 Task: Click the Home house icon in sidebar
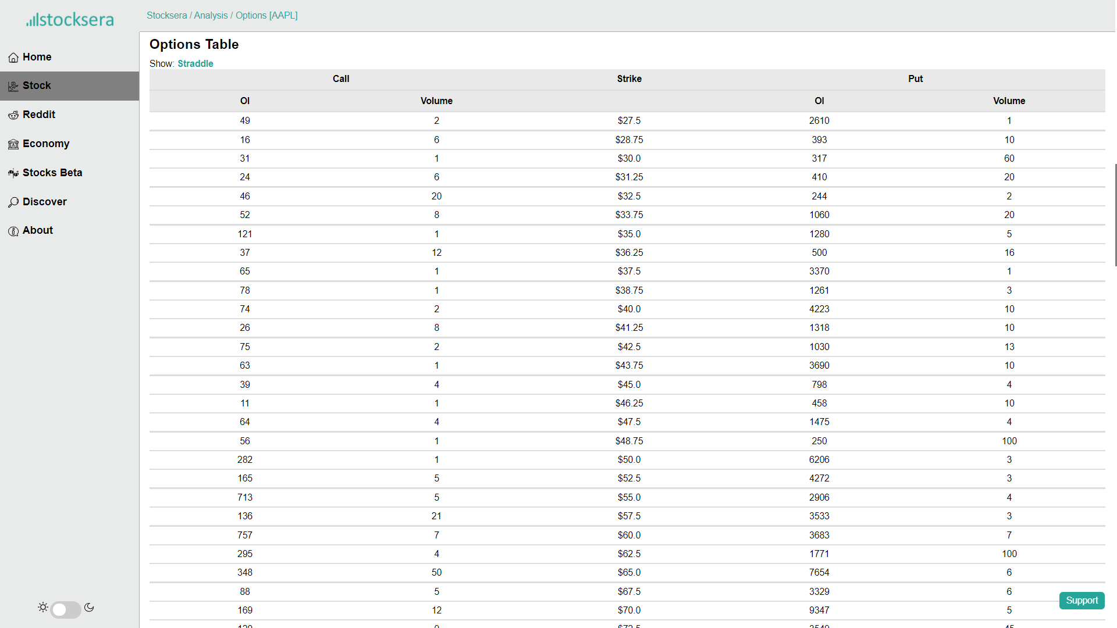pos(13,58)
